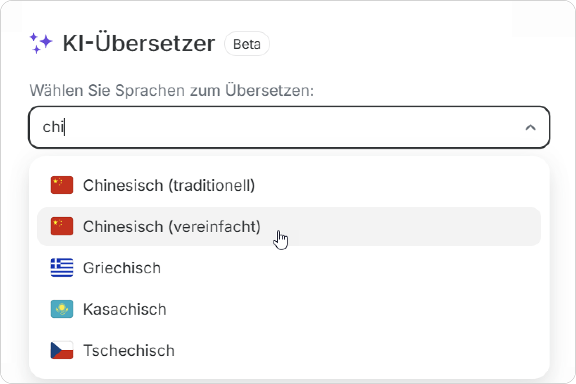
Task: Click the KI-Übersetzer heading
Action: tap(139, 43)
